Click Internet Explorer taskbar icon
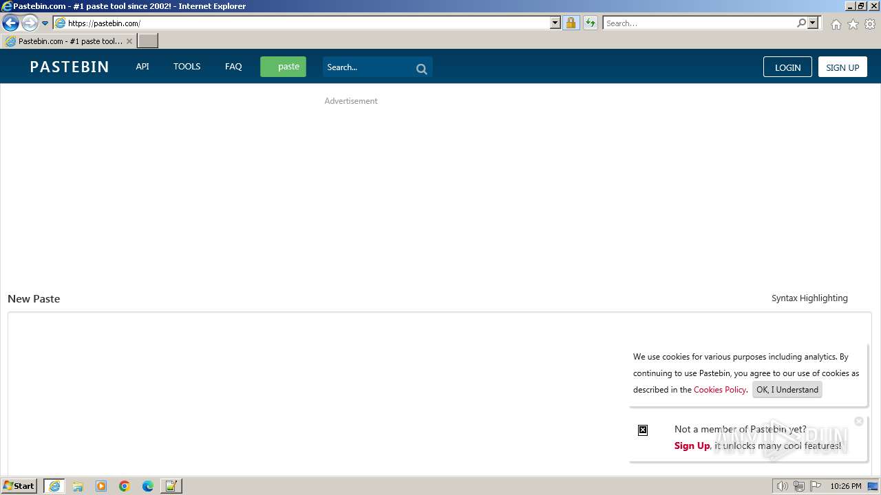 (54, 486)
